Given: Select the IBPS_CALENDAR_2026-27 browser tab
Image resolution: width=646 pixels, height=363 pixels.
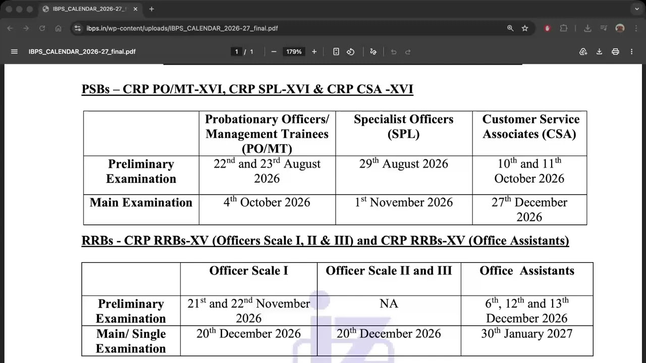Looking at the screenshot, I should click(90, 9).
